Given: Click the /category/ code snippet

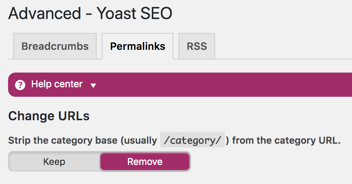Looking at the screenshot, I should [192, 140].
